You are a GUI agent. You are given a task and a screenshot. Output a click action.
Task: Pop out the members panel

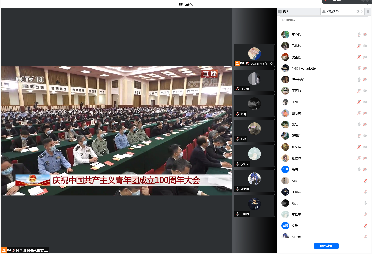point(358,12)
